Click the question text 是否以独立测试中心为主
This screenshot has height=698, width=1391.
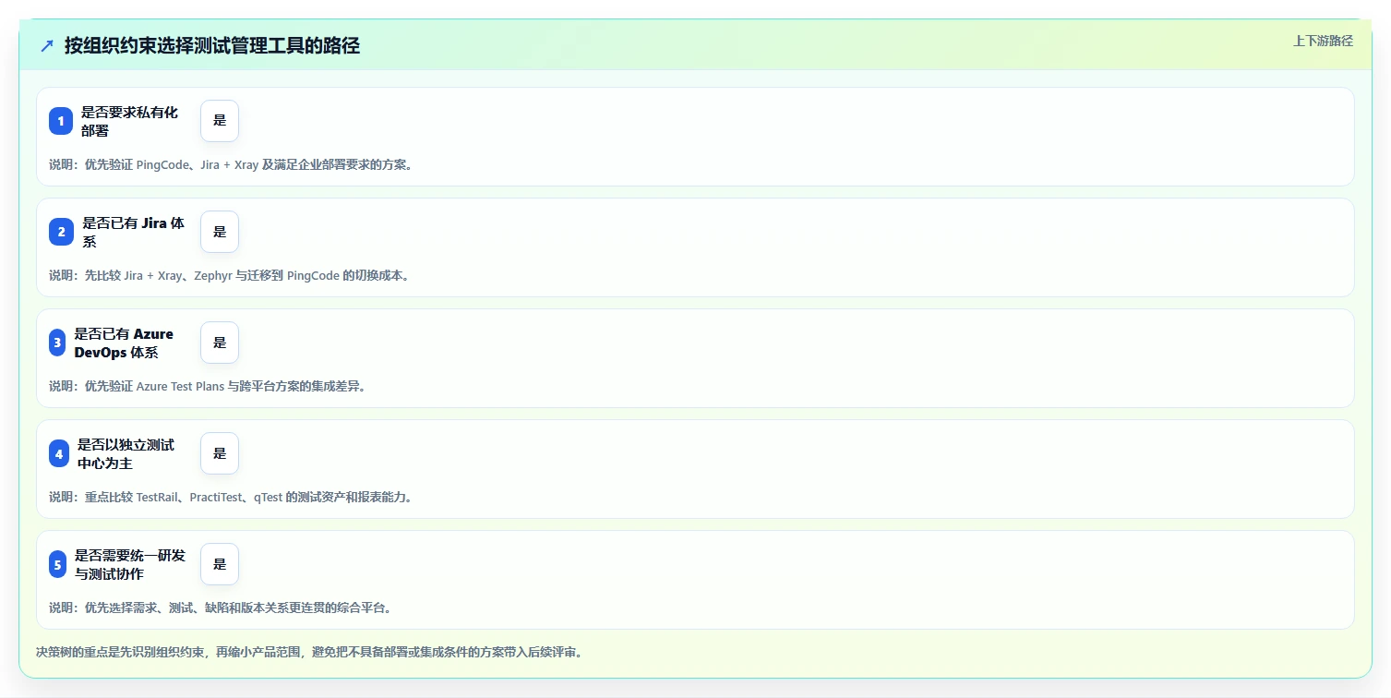(x=126, y=453)
